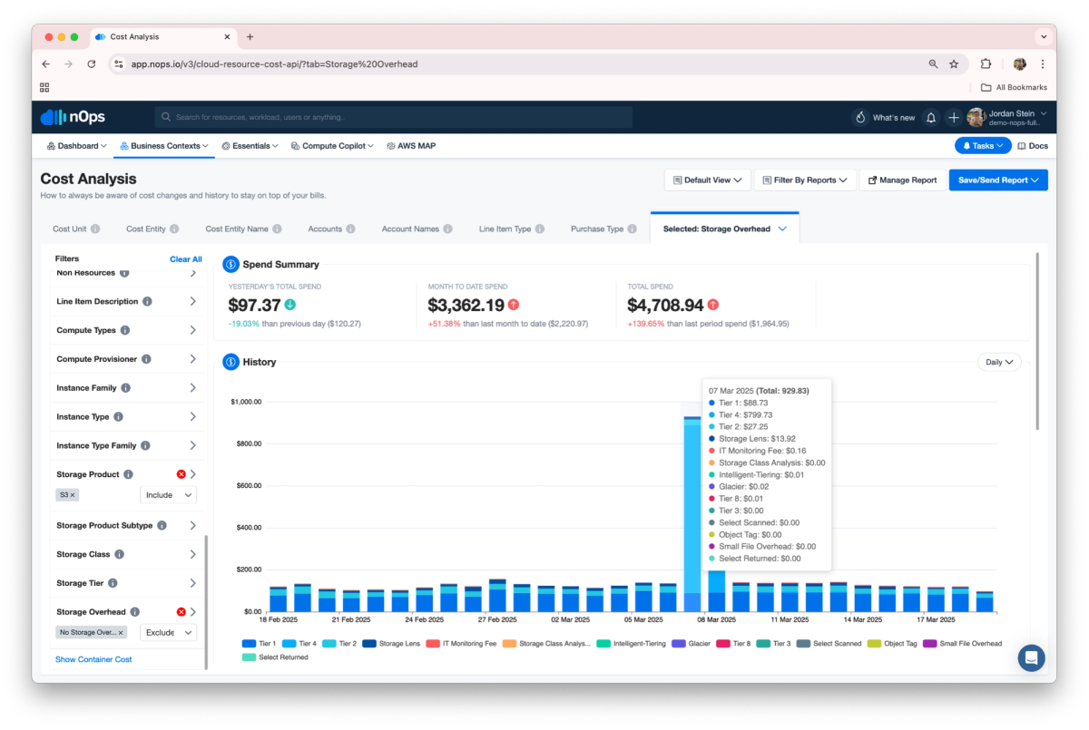The height and width of the screenshot is (730, 1089).
Task: Expand the Instance Type filter
Action: [x=126, y=417]
